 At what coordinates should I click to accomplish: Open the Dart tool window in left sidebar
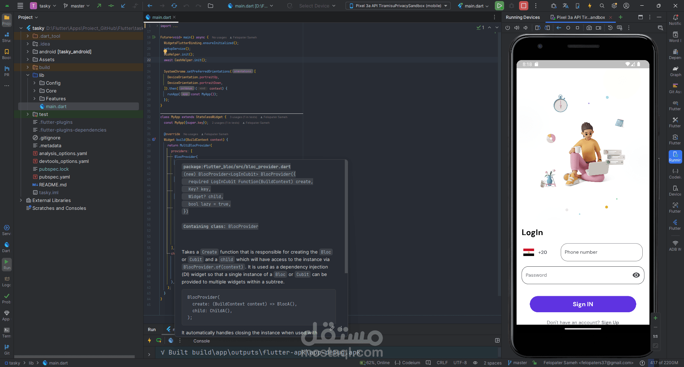6,247
